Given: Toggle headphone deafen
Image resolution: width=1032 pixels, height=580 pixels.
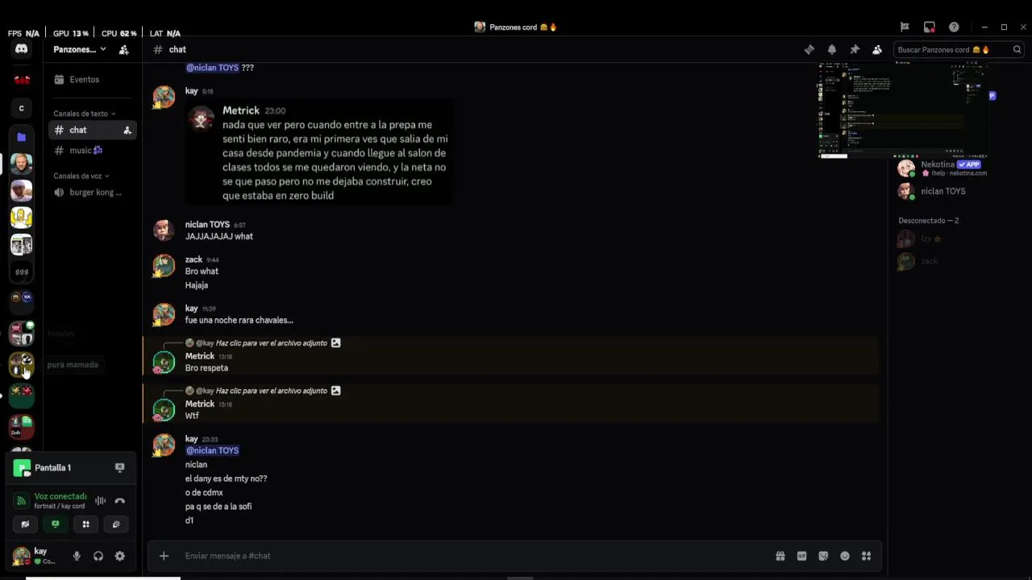Looking at the screenshot, I should click(x=98, y=556).
